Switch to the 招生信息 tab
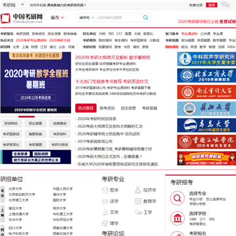Image resolution: width=236 pixels, height=236 pixels. coord(128,108)
